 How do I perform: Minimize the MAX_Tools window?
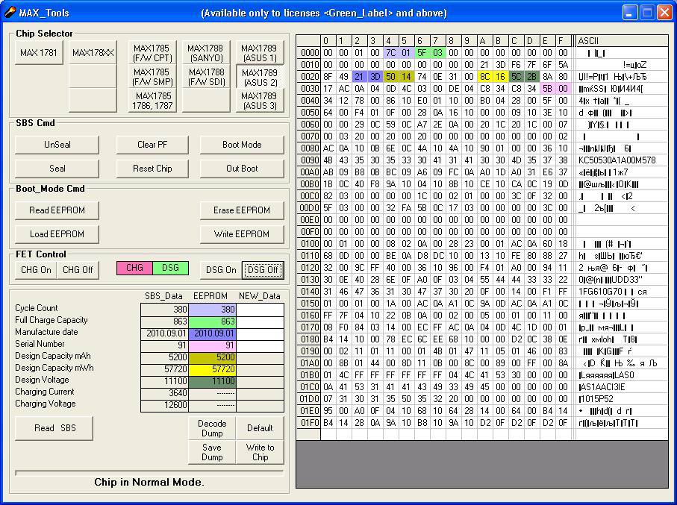[x=630, y=13]
